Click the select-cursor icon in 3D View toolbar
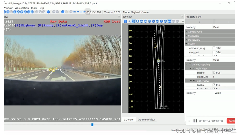This screenshot has height=136, width=241. tap(149, 21)
